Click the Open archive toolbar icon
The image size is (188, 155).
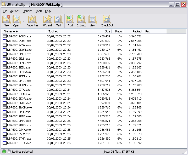17,21
